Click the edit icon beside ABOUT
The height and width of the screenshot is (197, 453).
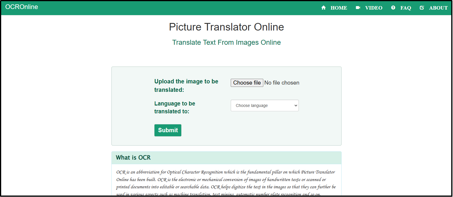click(422, 8)
